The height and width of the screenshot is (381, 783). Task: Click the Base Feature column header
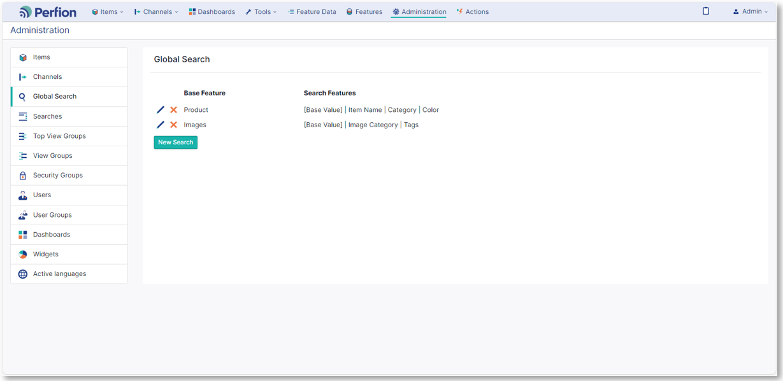click(205, 93)
